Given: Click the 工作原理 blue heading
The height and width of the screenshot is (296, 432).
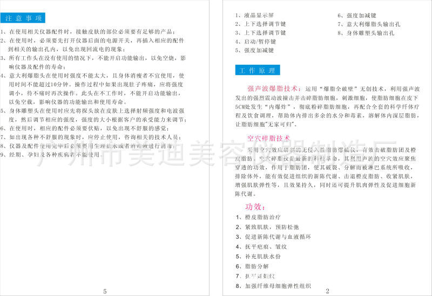Looking at the screenshot, I should point(258,70).
